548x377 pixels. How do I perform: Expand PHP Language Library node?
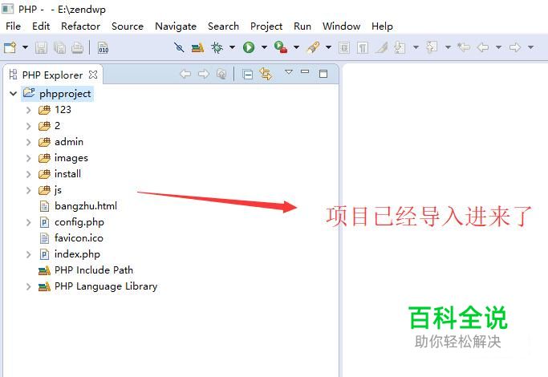click(x=29, y=287)
